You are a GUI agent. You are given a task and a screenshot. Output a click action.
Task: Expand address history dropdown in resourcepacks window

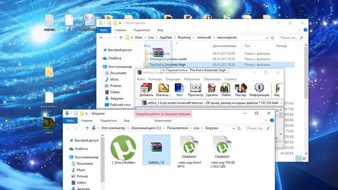[267, 37]
